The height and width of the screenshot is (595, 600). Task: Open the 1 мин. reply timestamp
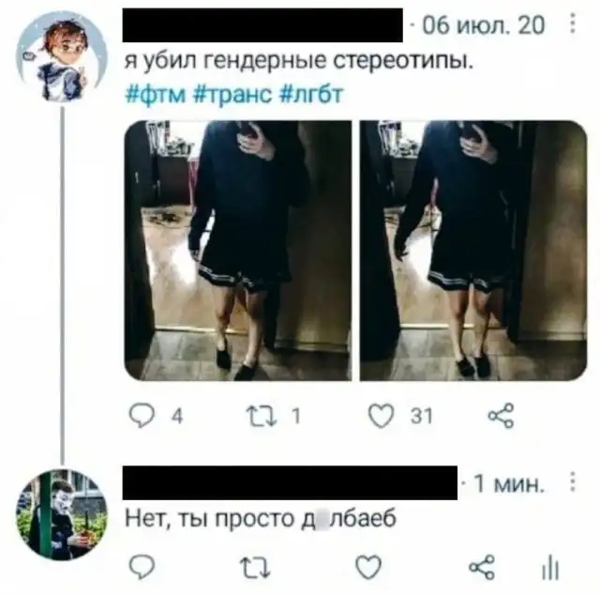coord(508,484)
